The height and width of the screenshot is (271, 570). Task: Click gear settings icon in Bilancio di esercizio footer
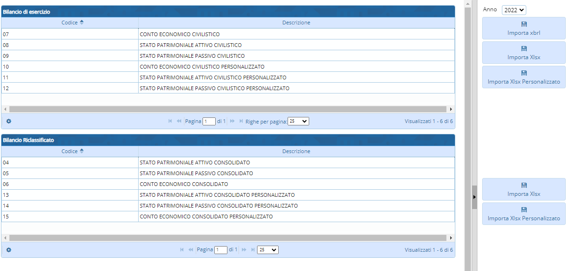tap(8, 121)
